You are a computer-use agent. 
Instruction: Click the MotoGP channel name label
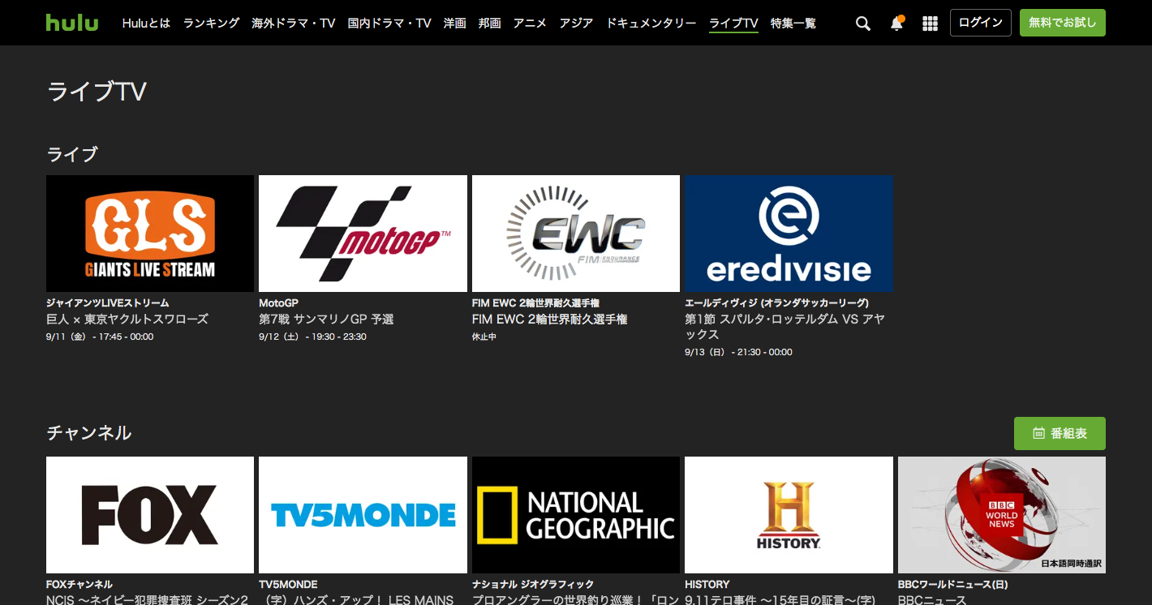point(278,302)
